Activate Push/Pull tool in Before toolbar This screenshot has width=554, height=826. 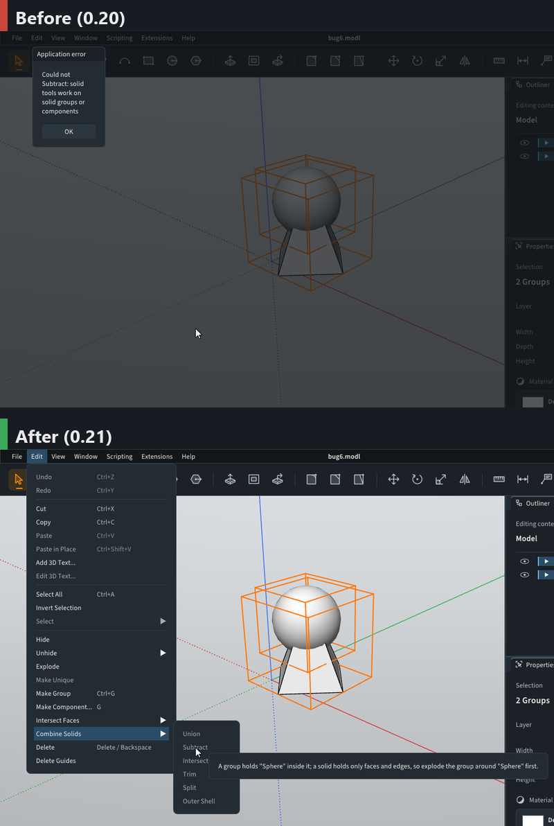(230, 60)
